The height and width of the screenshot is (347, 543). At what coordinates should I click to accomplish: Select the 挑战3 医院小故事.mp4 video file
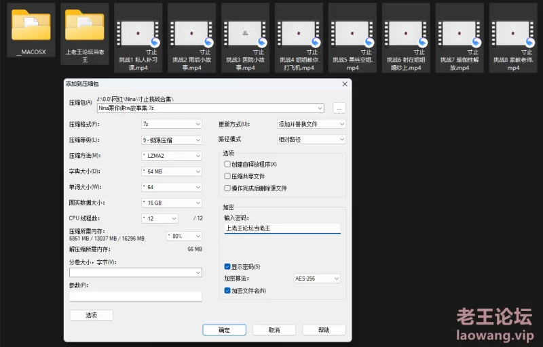(245, 38)
